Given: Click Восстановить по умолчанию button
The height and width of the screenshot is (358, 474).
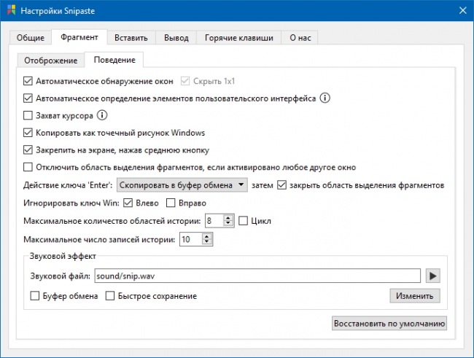Looking at the screenshot, I should pyautogui.click(x=389, y=324).
